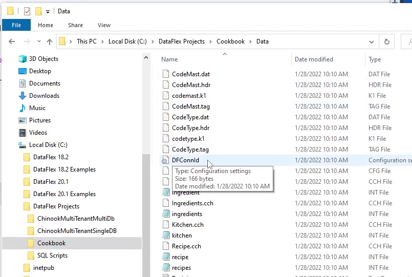Click navigation pane scrollbar up arrow
Image resolution: width=412 pixels, height=277 pixels.
(146, 57)
